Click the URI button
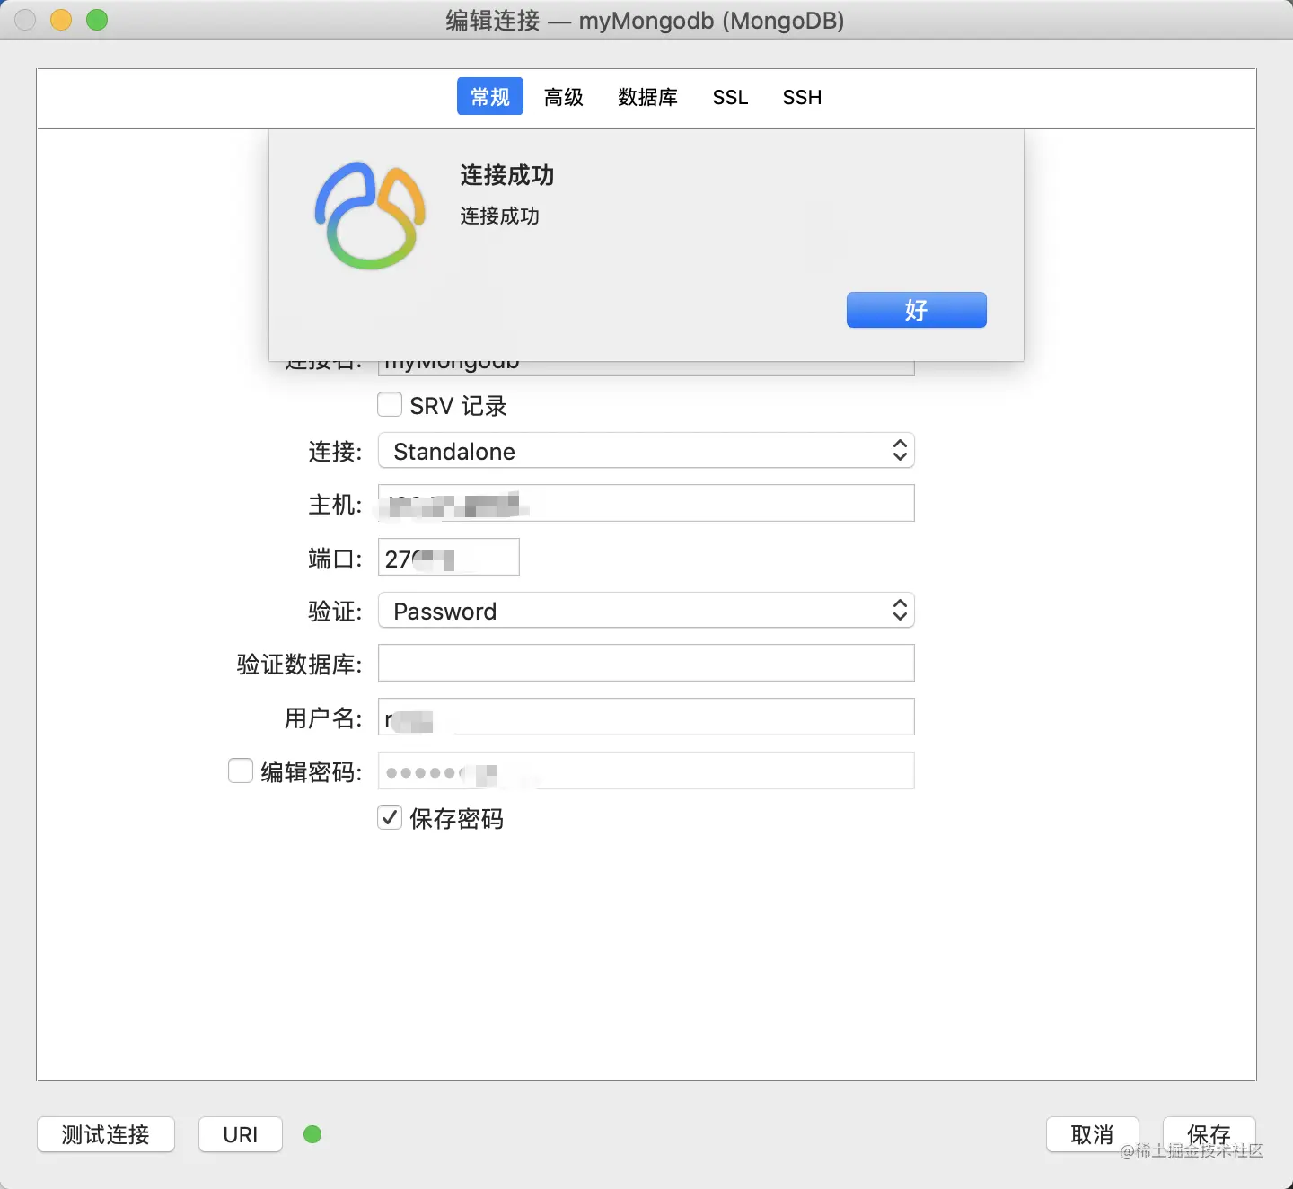The height and width of the screenshot is (1189, 1293). [241, 1134]
